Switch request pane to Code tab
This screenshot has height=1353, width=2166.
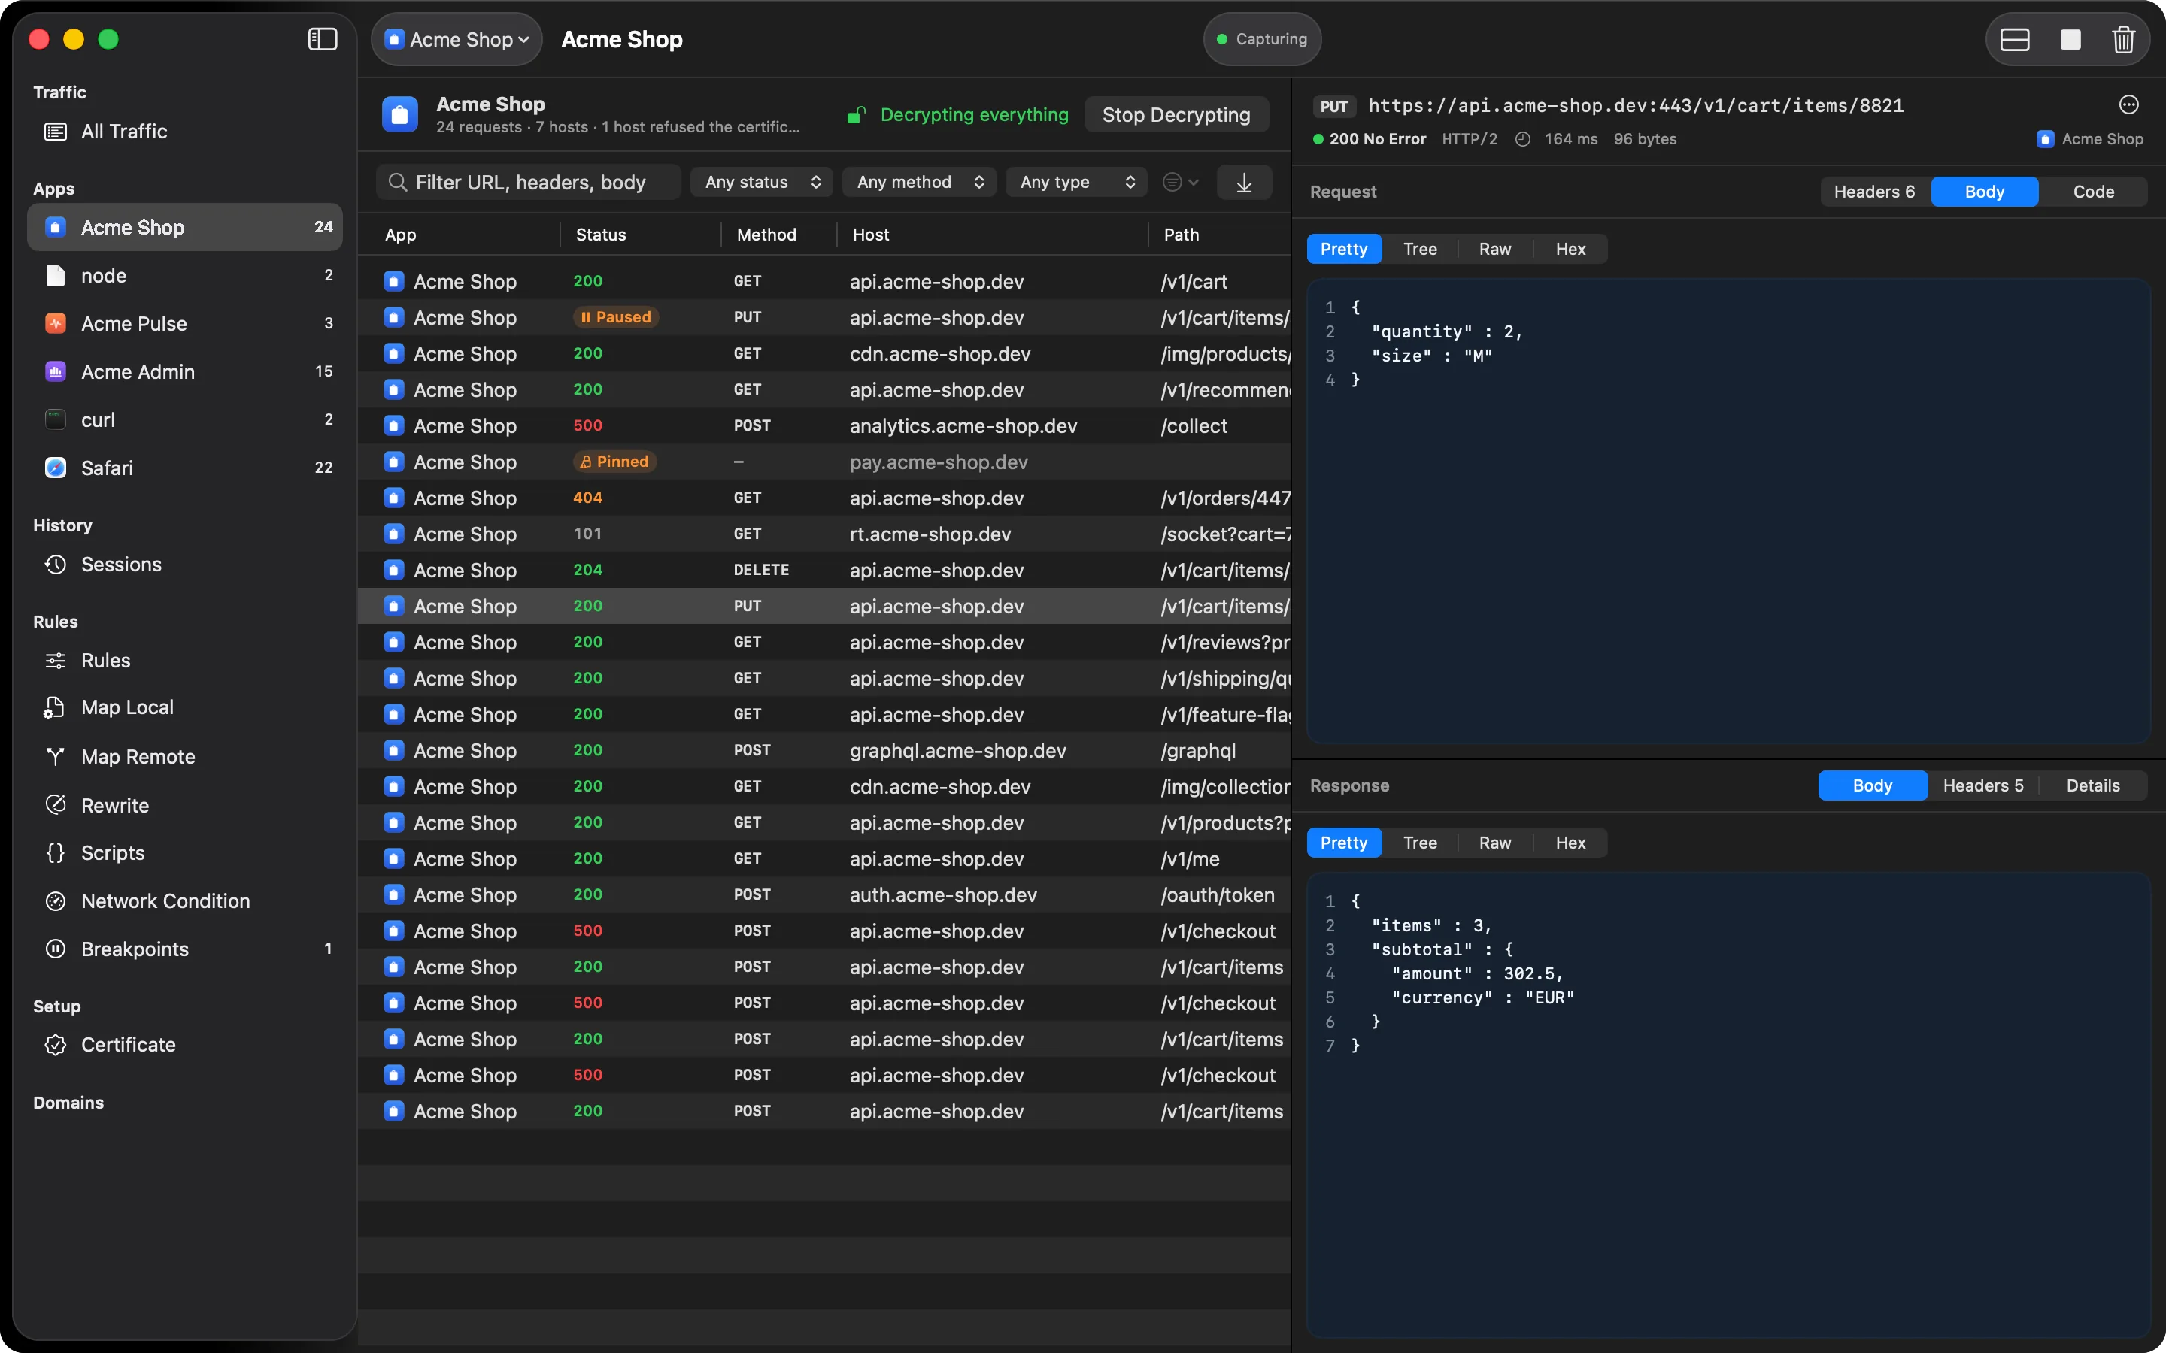[2094, 192]
